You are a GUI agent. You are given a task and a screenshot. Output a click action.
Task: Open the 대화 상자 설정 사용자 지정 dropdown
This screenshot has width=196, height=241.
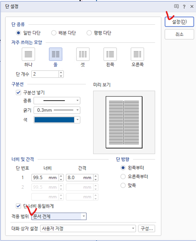coord(88,228)
